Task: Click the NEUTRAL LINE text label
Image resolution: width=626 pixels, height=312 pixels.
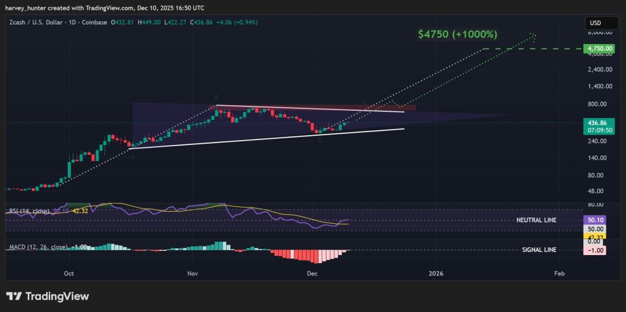Action: [536, 220]
